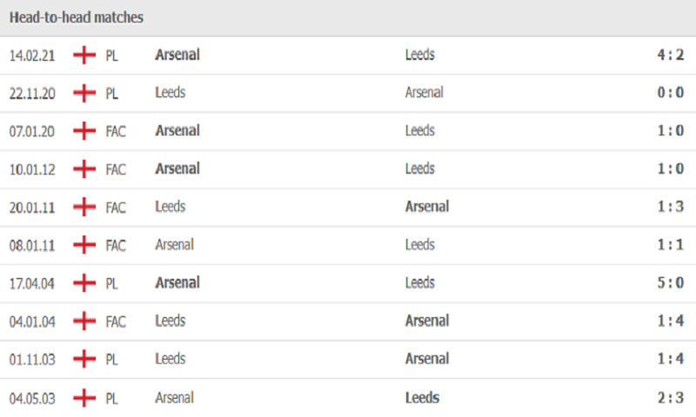Click England flag icon on 22.11.20 row
This screenshot has height=417, width=696.
point(84,93)
